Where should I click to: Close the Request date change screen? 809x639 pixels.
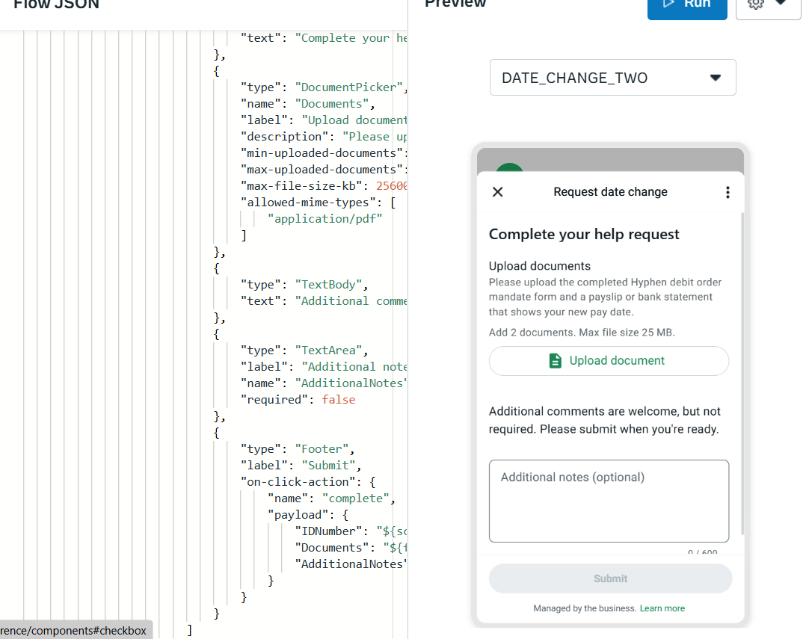click(x=498, y=192)
